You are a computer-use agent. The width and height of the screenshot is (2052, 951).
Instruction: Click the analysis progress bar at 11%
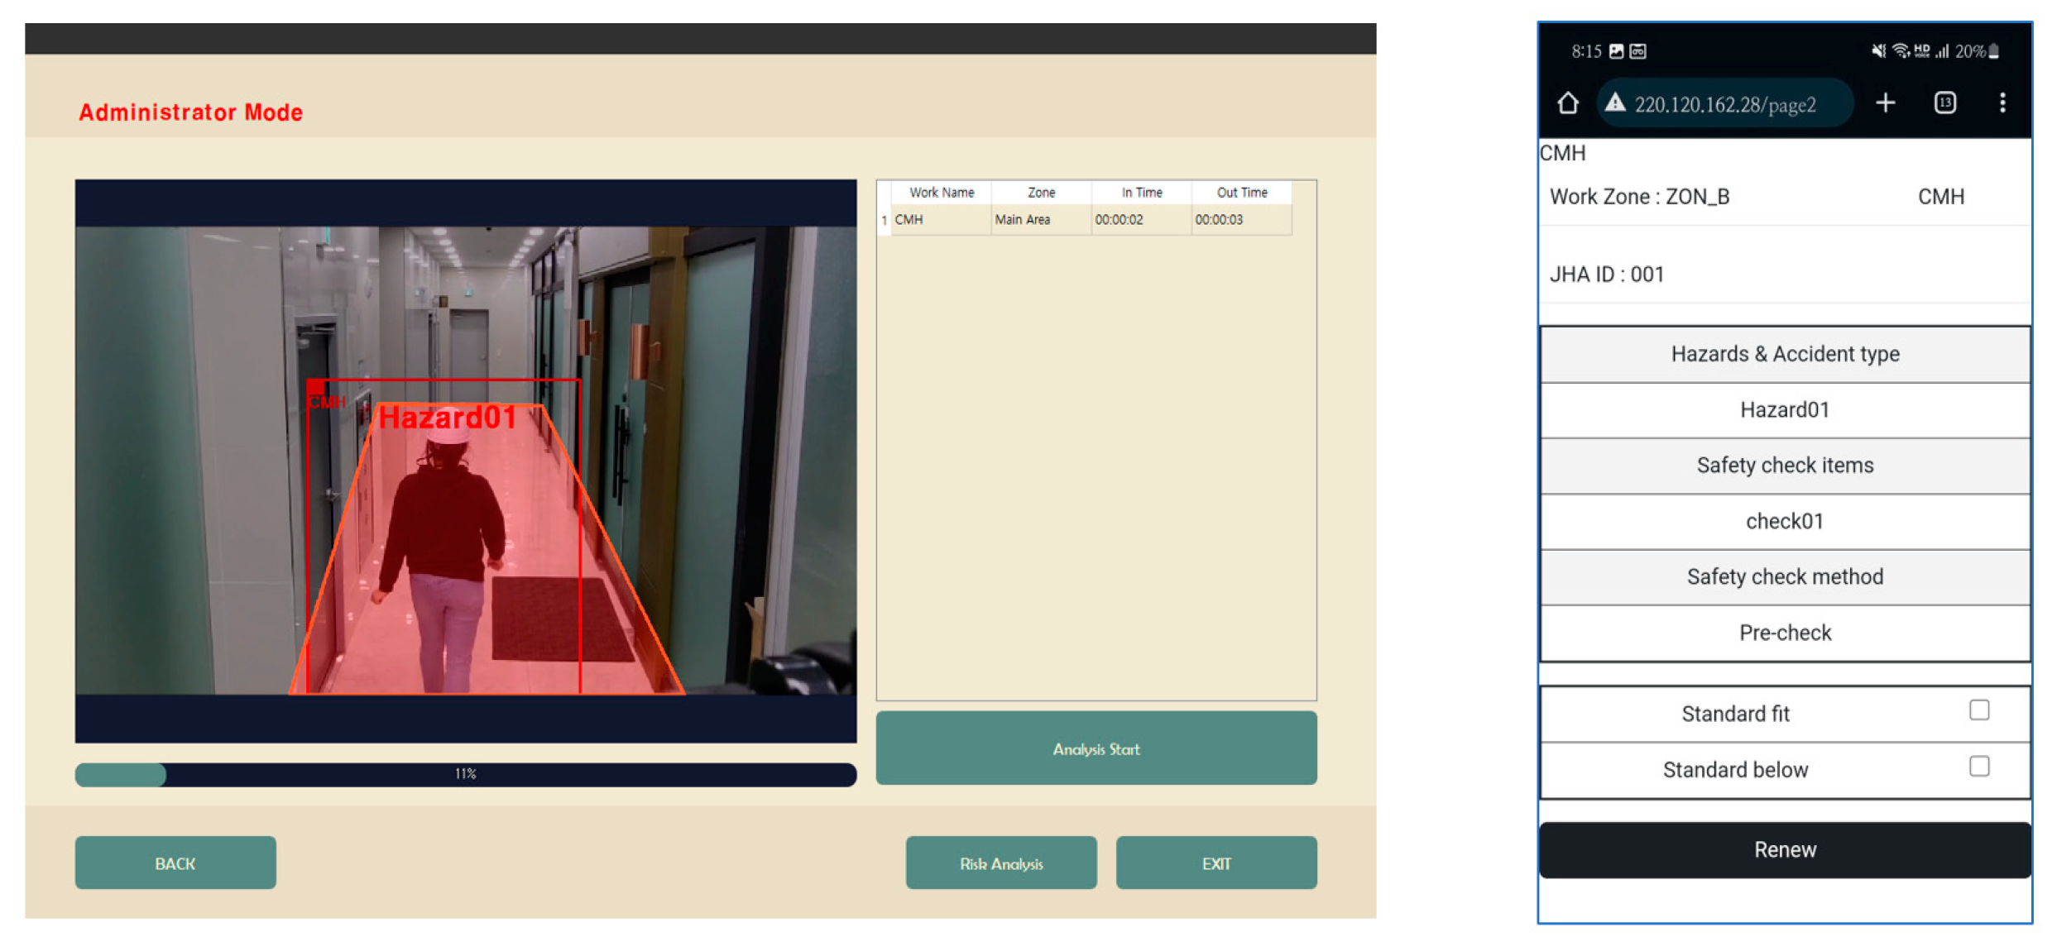tap(465, 774)
